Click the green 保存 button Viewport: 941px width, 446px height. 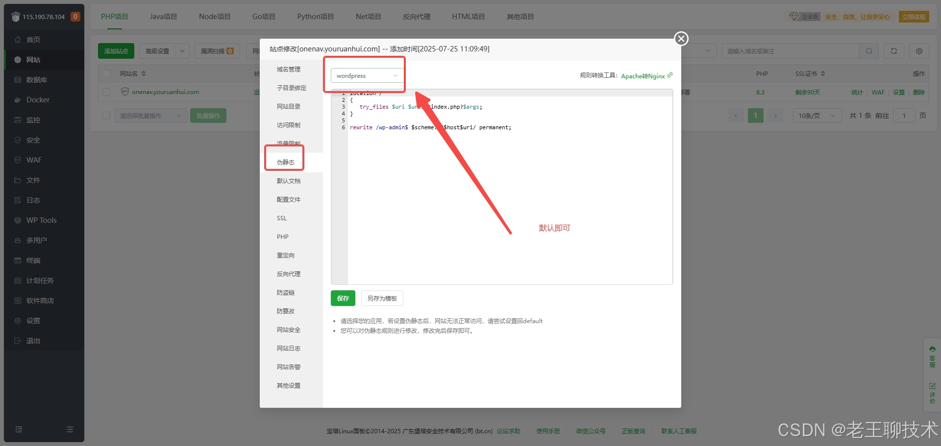(x=343, y=298)
